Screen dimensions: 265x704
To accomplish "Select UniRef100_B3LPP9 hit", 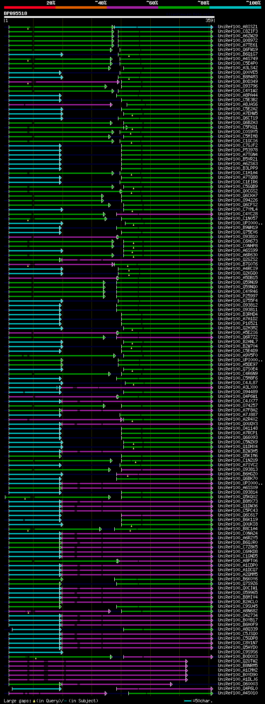I will point(238,168).
